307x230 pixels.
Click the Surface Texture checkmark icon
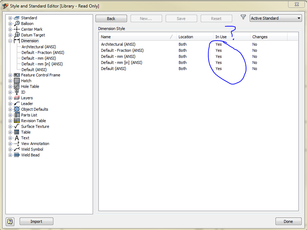click(17, 126)
